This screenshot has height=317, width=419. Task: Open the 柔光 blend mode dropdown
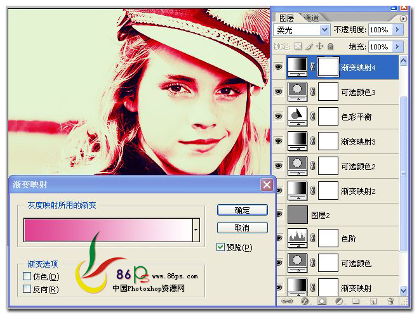pos(324,30)
